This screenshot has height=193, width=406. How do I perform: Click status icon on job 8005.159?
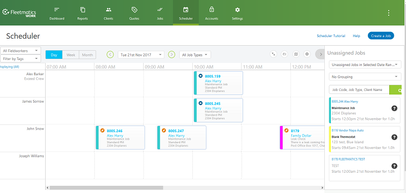point(200,76)
